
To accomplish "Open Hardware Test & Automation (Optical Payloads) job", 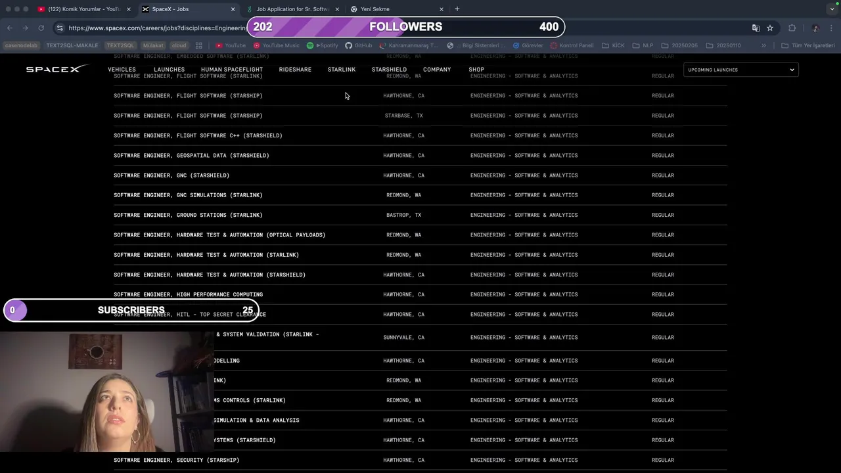I will [219, 235].
